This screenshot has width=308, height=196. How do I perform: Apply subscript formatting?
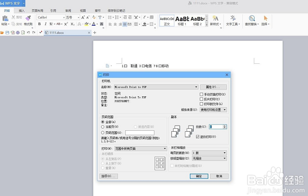72,24
